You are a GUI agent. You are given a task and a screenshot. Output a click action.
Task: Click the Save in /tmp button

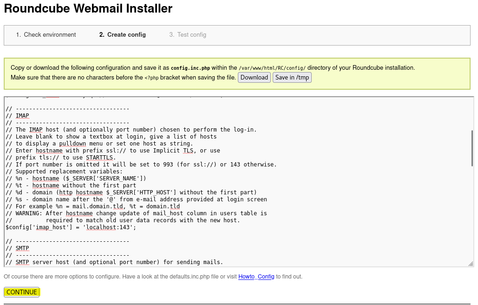coord(292,78)
